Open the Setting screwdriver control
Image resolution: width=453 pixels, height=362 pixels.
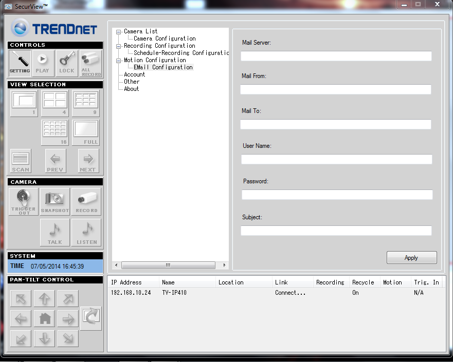(x=20, y=63)
